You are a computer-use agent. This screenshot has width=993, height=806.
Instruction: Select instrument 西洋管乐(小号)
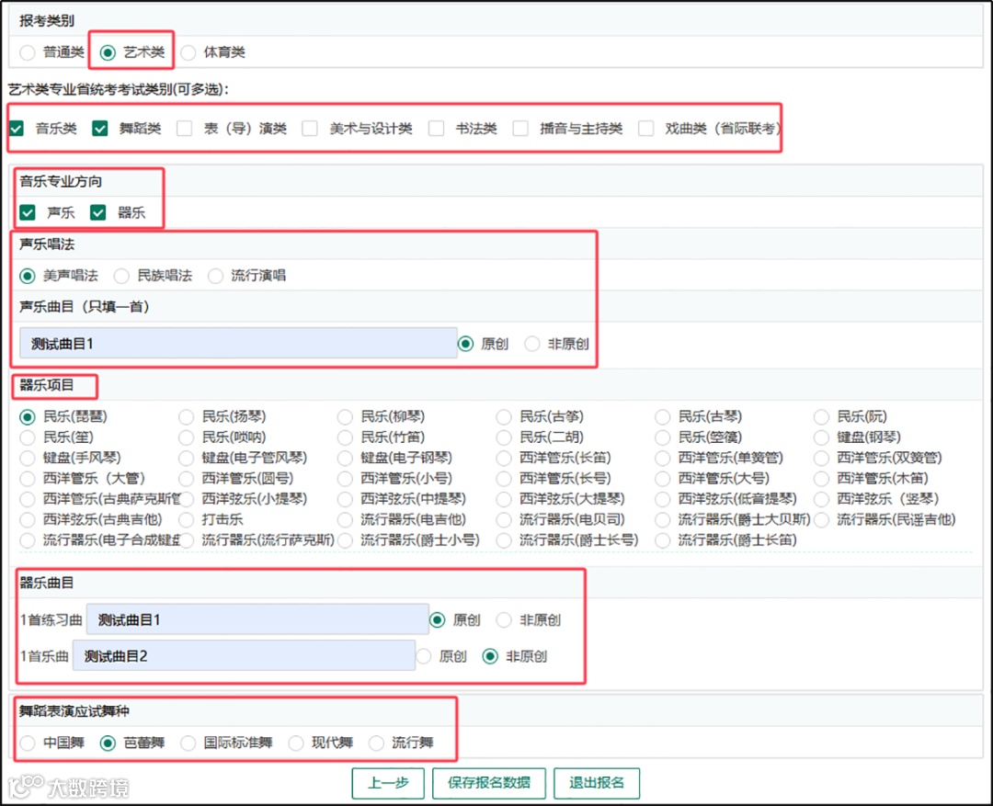point(345,479)
